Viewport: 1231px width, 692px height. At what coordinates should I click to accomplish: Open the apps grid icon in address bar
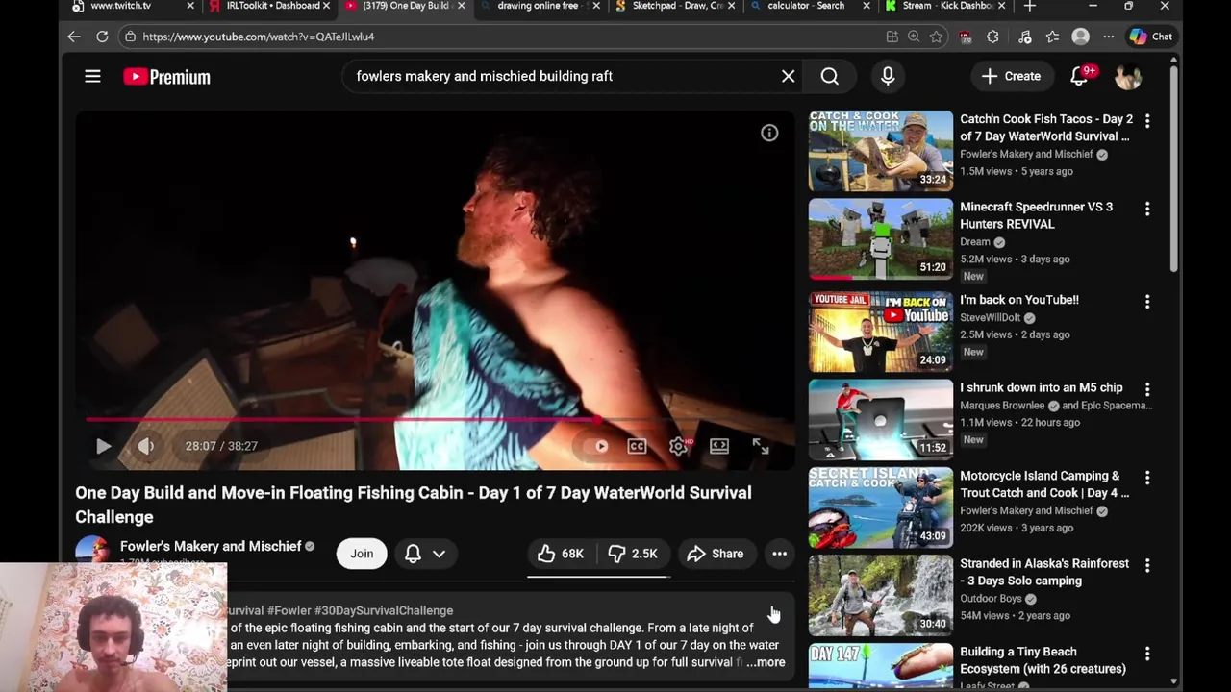[x=892, y=37]
